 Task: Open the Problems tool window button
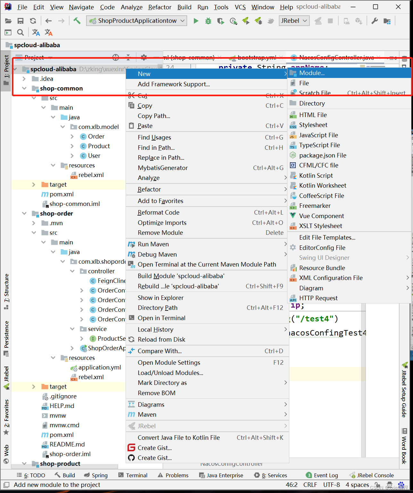pos(173,475)
